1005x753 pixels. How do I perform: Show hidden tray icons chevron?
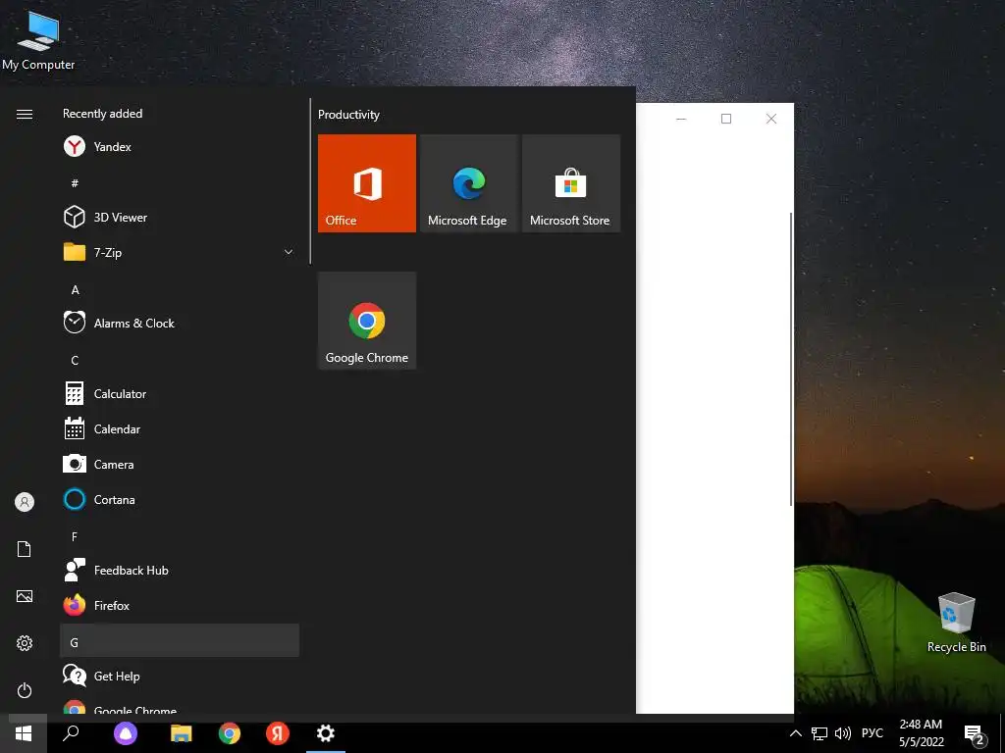coord(795,733)
